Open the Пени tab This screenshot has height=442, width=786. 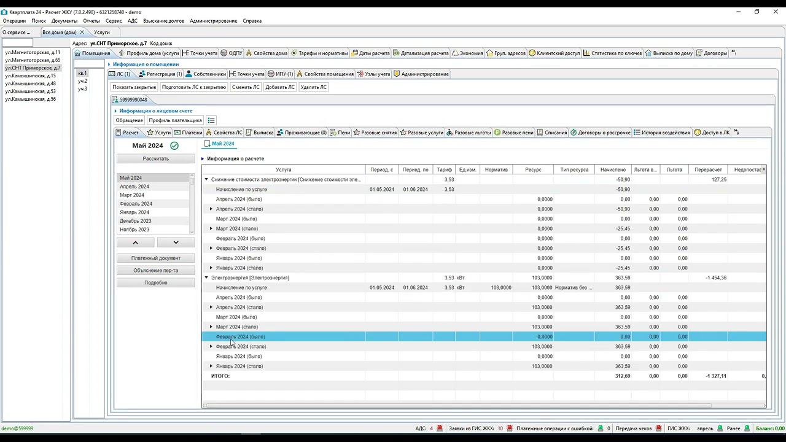coord(340,132)
